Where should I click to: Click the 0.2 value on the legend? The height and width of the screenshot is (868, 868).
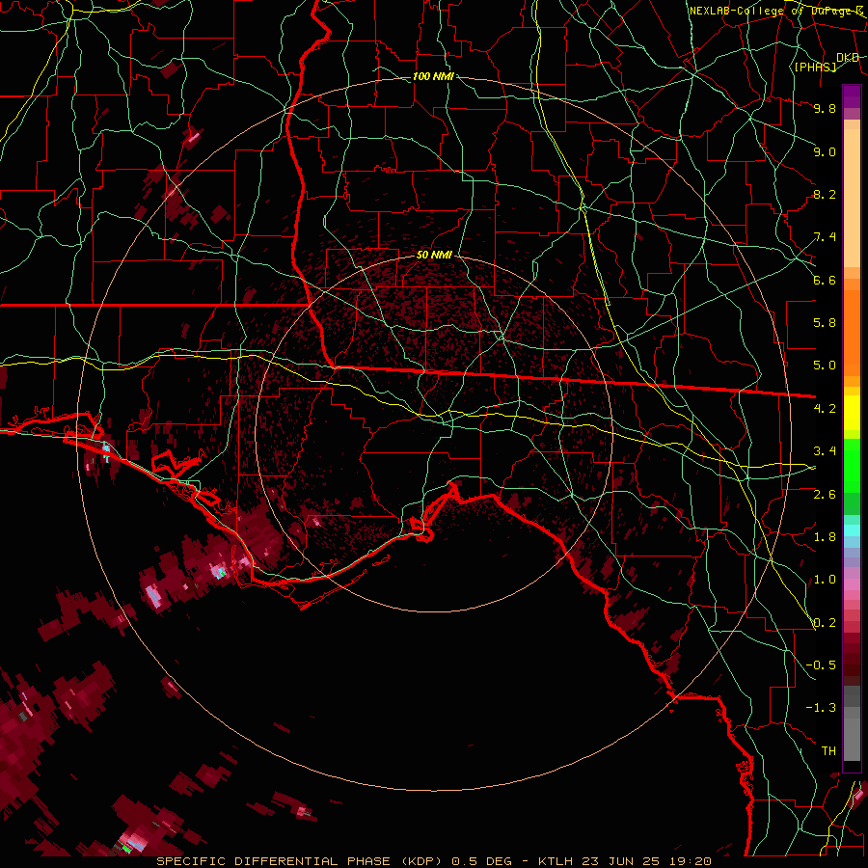pyautogui.click(x=825, y=623)
